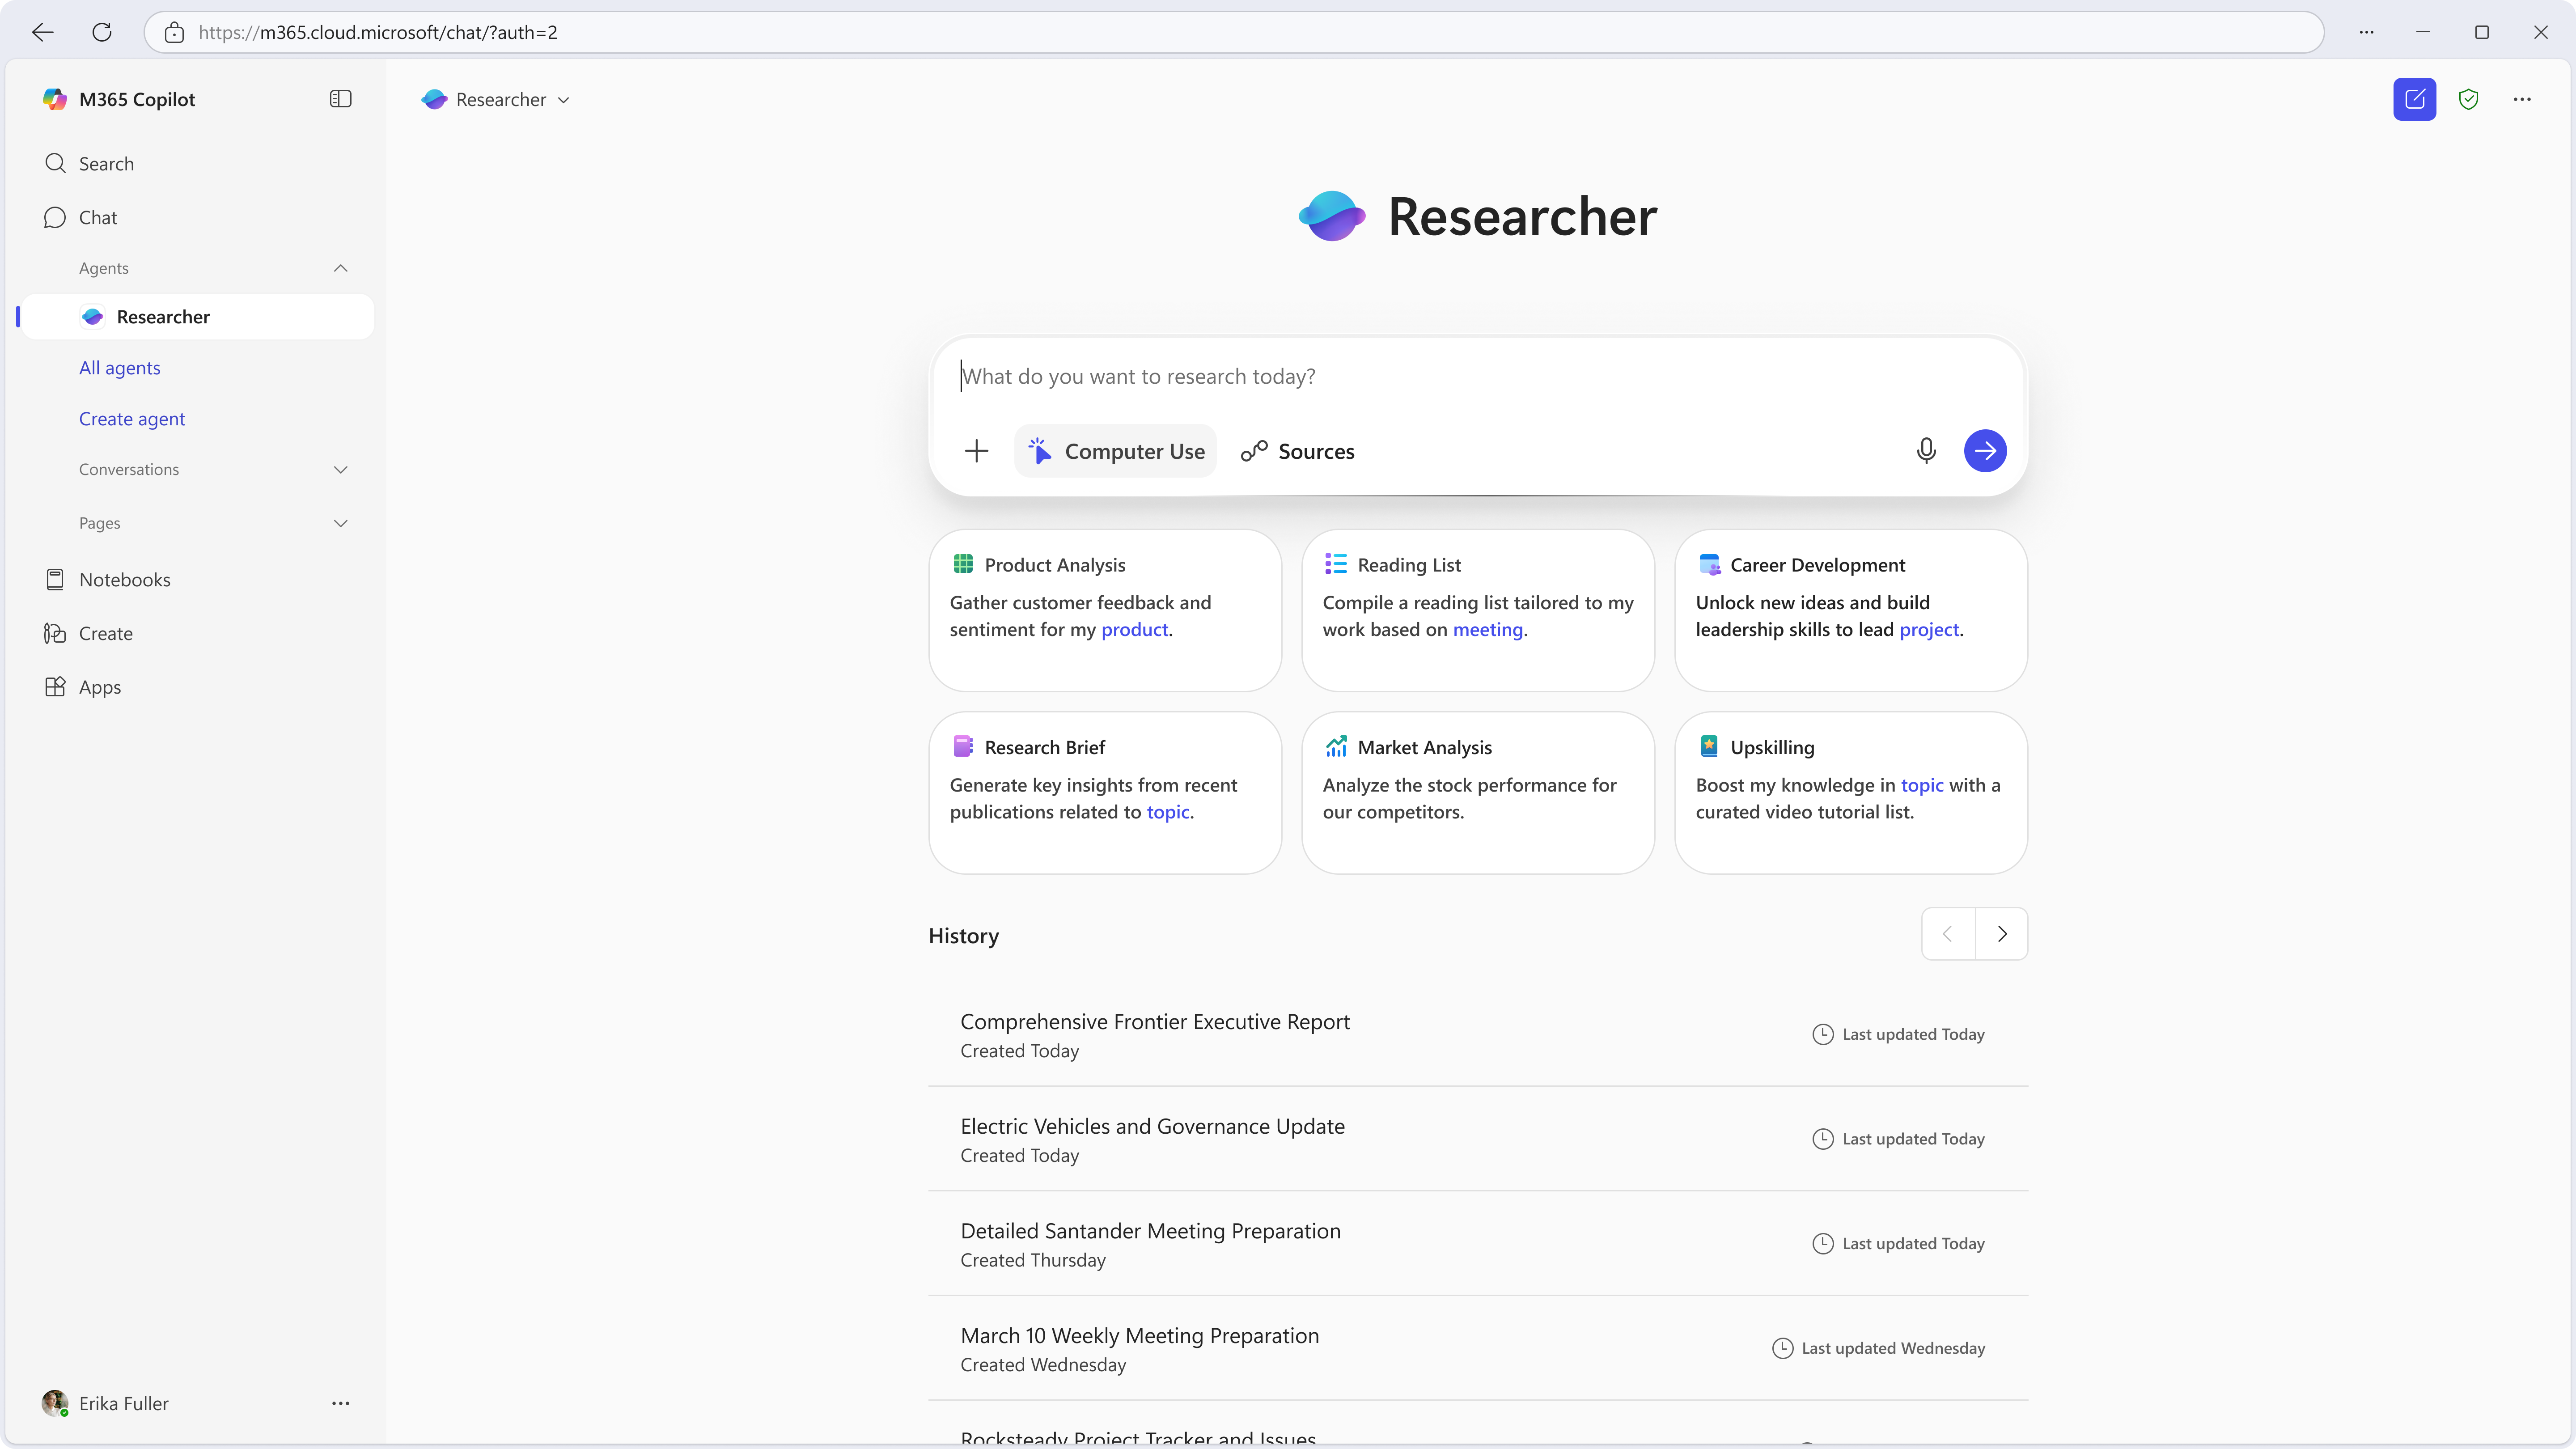The width and height of the screenshot is (2576, 1449).
Task: Click the plus icon to add content
Action: point(975,451)
